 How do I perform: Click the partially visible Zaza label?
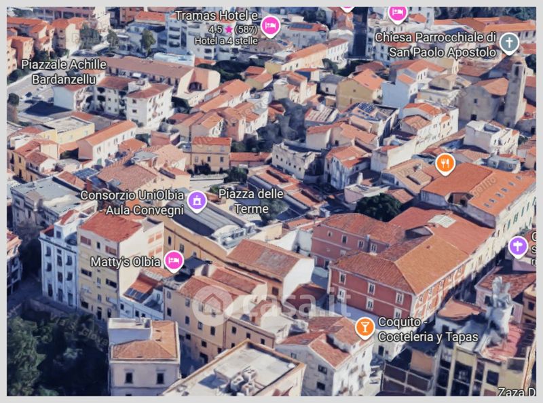click(517, 391)
